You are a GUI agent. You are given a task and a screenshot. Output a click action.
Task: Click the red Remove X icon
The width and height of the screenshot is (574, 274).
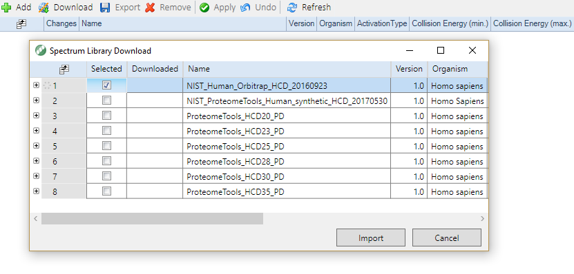pos(150,8)
